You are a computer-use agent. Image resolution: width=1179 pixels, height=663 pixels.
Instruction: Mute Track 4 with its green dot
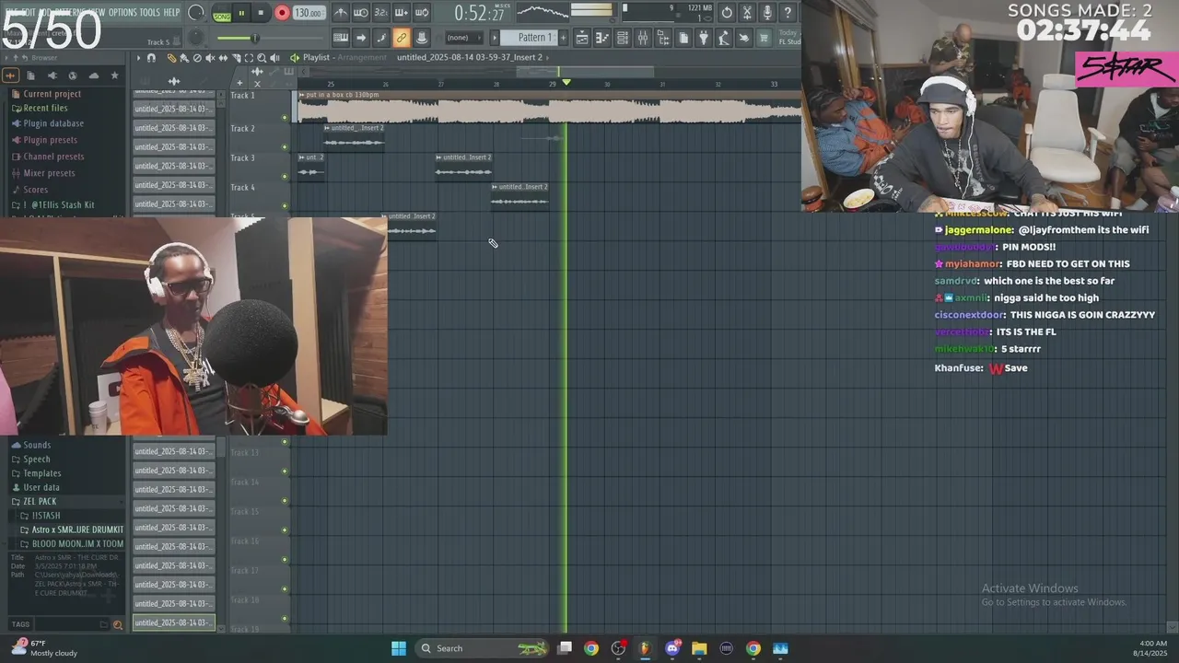[x=285, y=206]
